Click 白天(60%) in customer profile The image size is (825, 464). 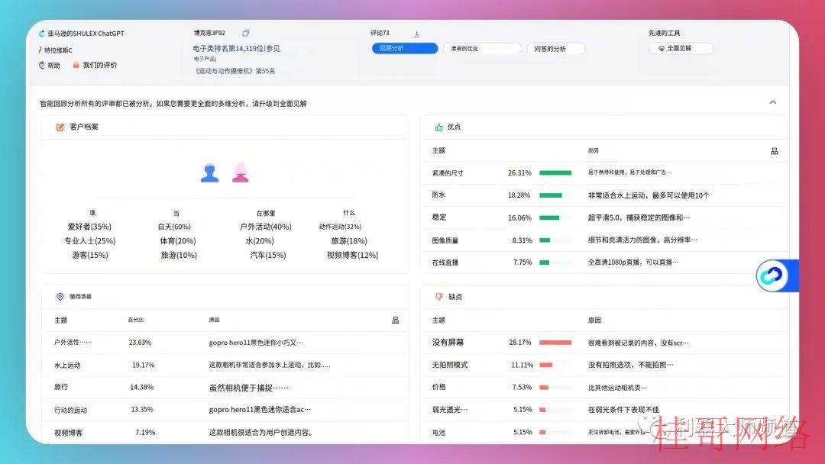174,227
